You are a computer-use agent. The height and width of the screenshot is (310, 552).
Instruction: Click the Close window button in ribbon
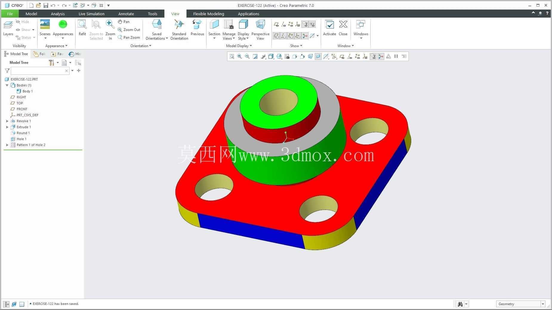343,28
